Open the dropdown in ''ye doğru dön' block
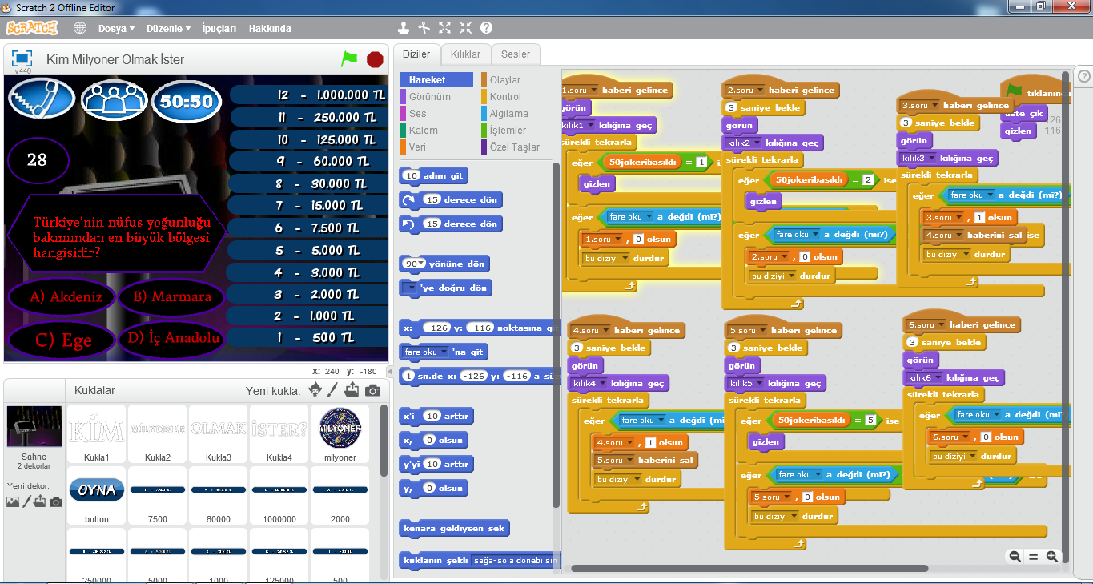 410,288
